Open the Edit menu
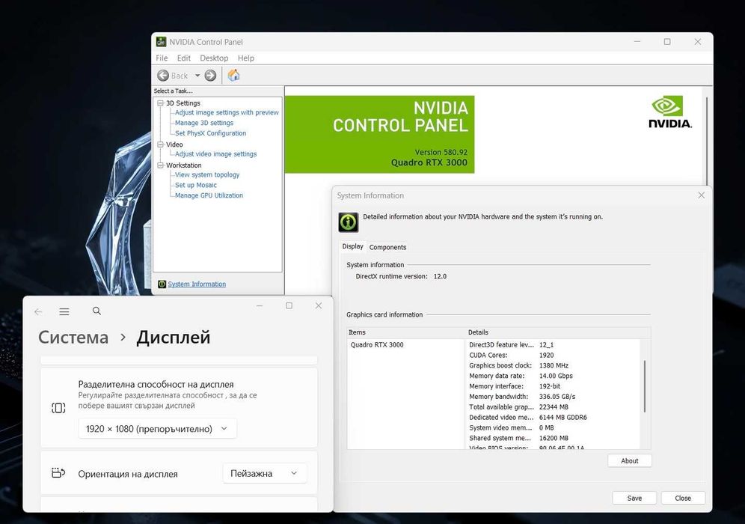 coord(183,58)
